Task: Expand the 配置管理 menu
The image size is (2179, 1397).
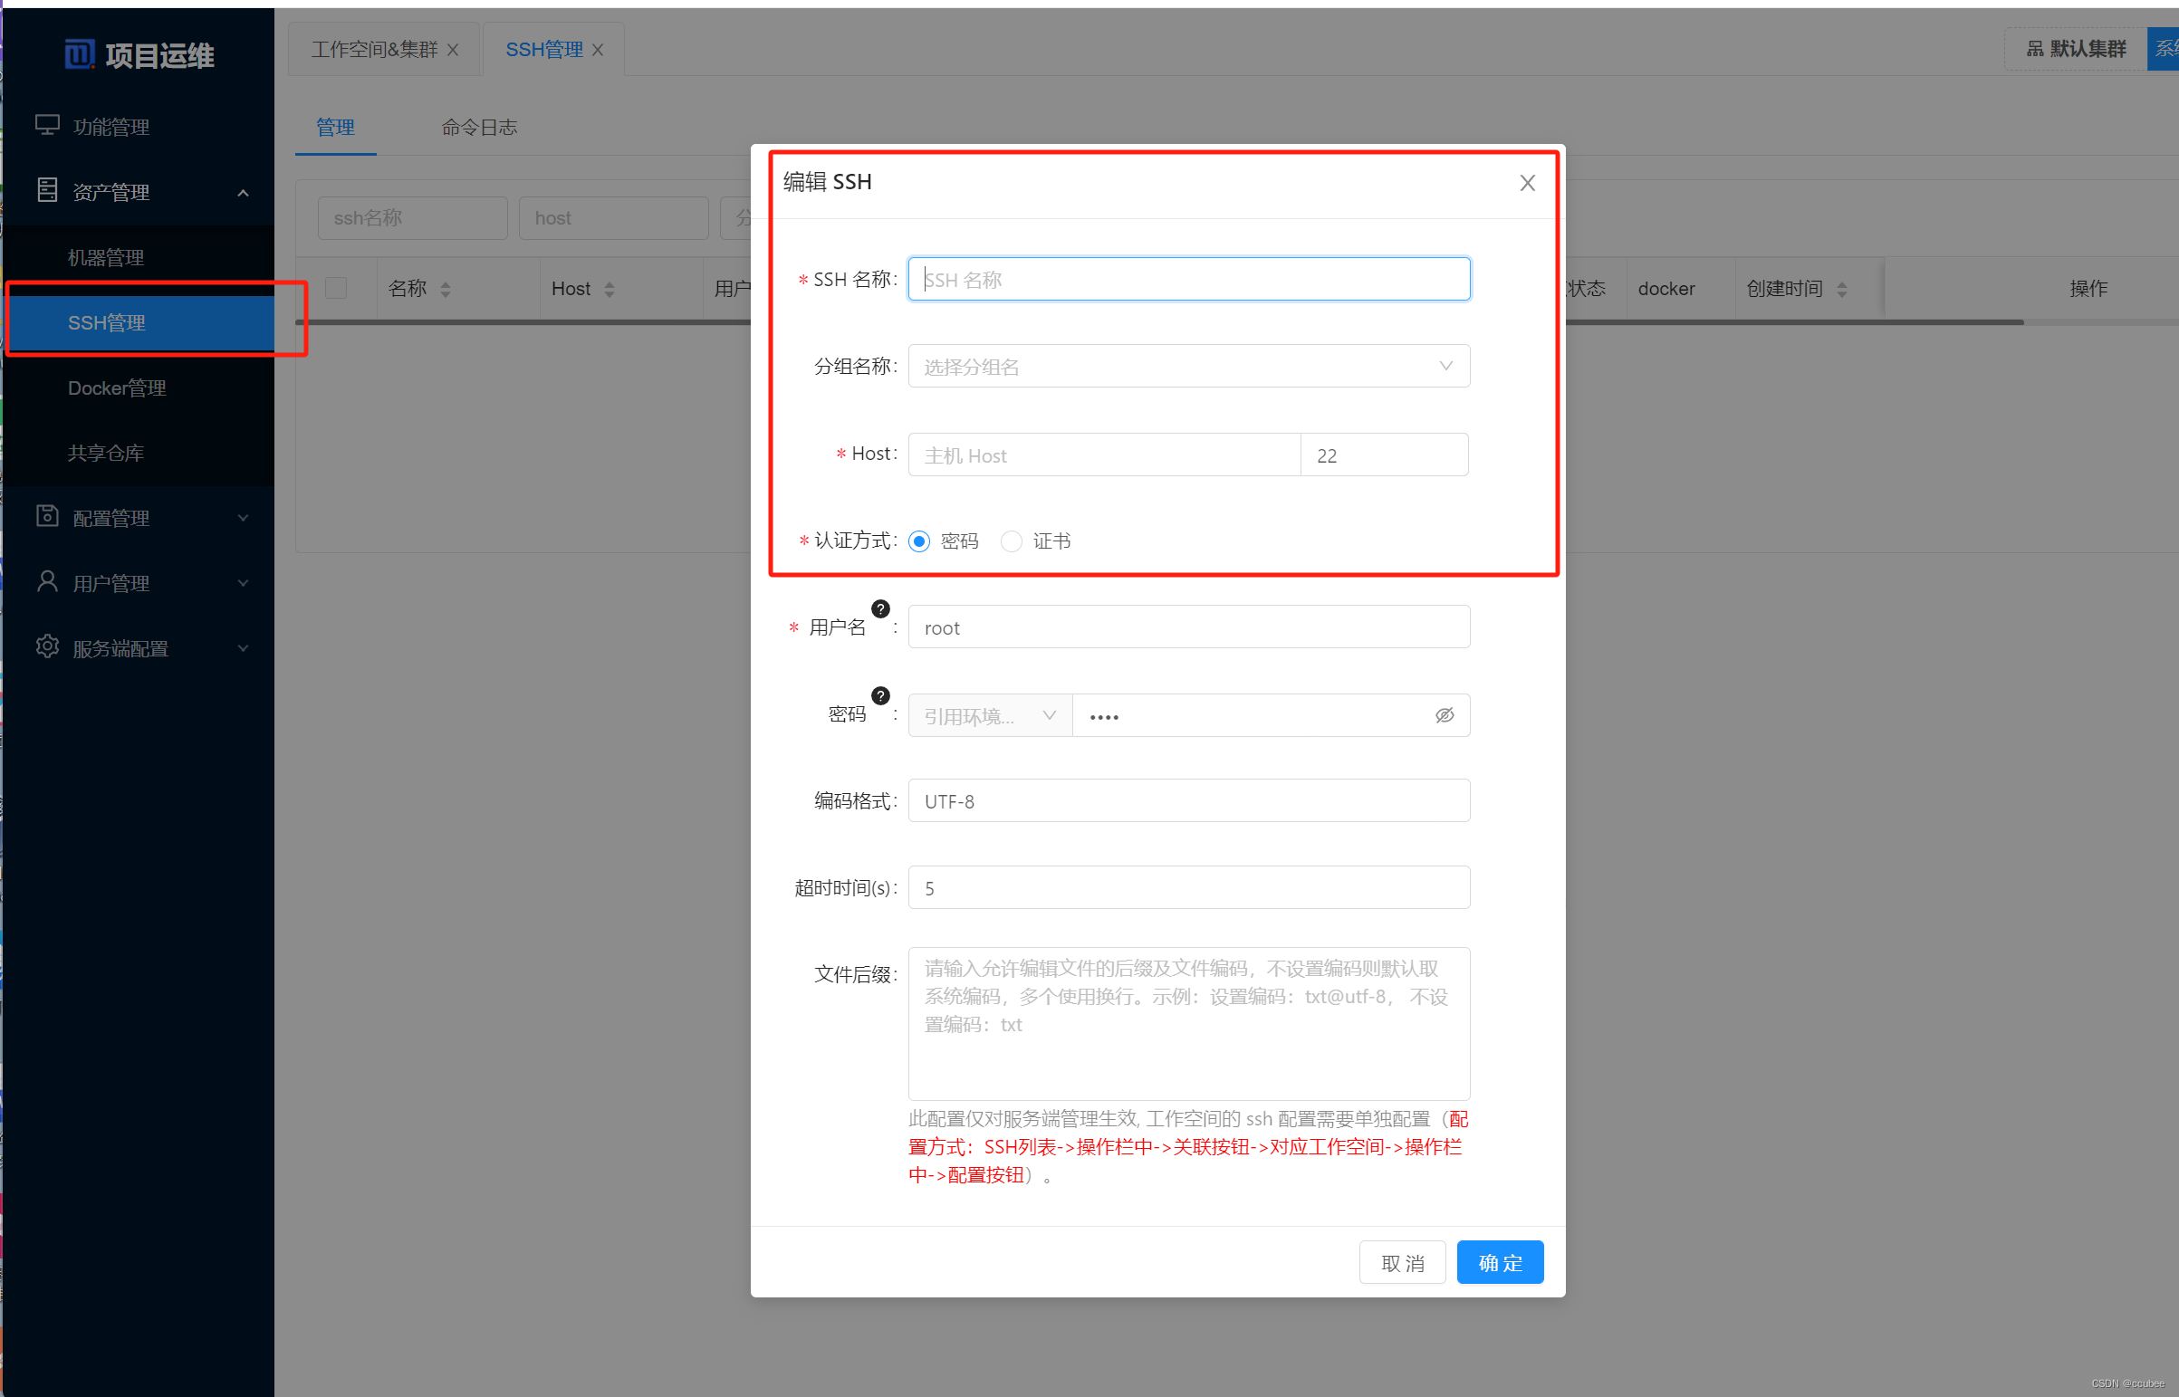Action: tap(243, 518)
